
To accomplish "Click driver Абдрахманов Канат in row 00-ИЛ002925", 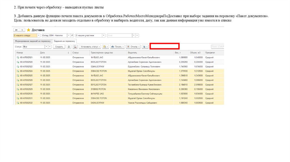I will 144,76.
